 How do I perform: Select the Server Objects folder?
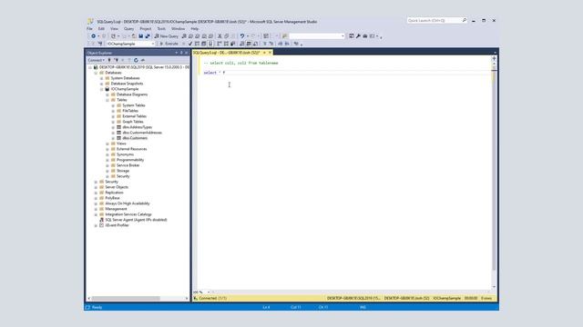[117, 187]
